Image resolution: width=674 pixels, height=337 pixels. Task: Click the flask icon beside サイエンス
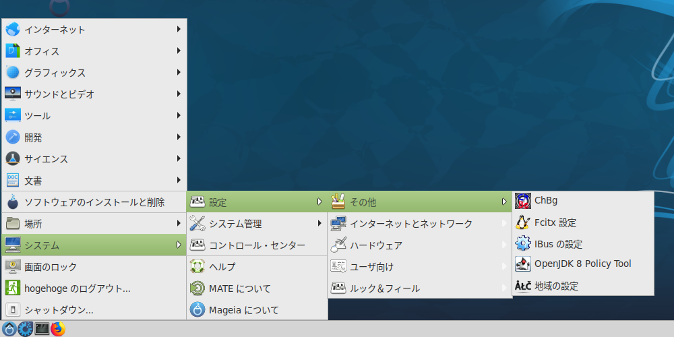click(12, 158)
